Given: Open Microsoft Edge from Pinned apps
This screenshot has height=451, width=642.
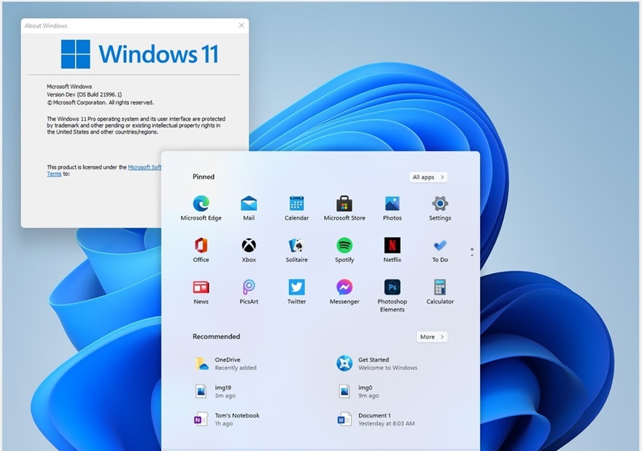Looking at the screenshot, I should (201, 205).
